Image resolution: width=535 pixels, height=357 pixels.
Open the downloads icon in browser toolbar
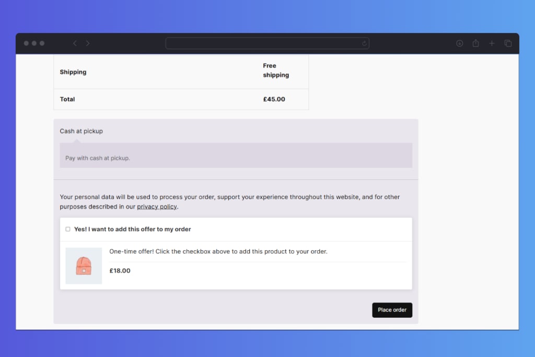(x=460, y=43)
